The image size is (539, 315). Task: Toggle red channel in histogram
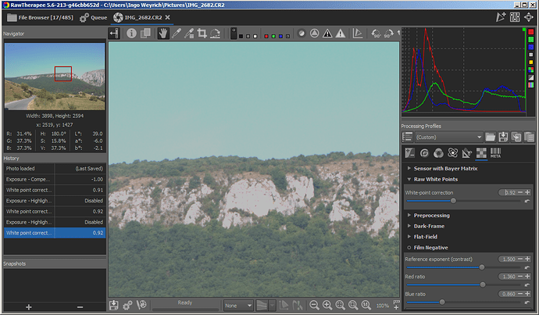[532, 34]
